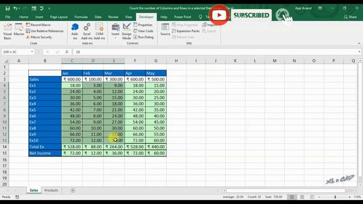Start Record Macro

coord(38,25)
